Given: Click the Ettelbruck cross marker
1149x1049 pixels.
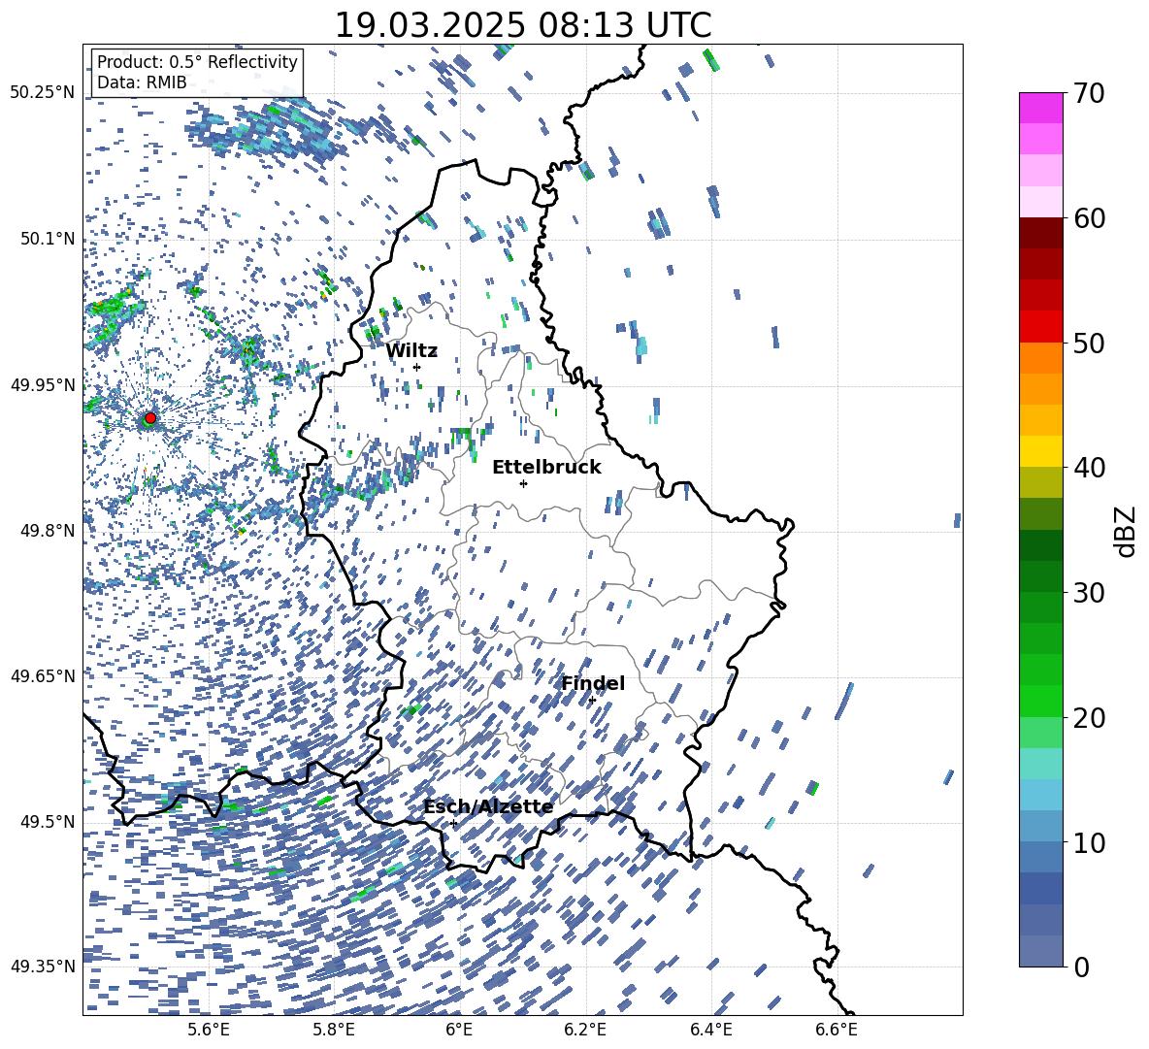Looking at the screenshot, I should [x=523, y=483].
